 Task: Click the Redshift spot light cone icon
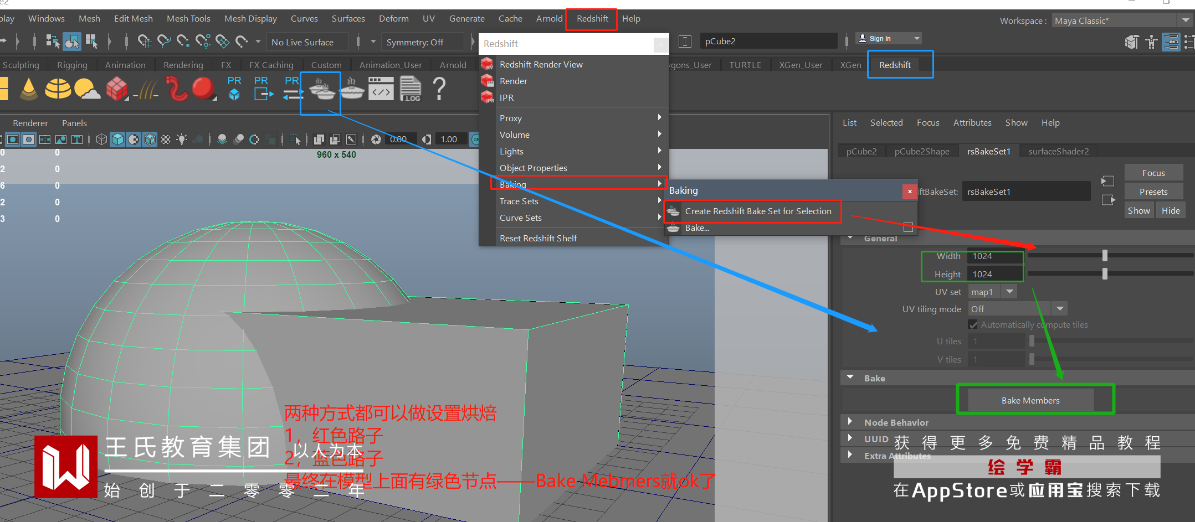pyautogui.click(x=28, y=89)
